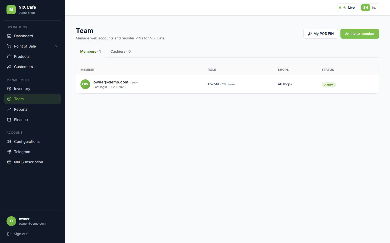This screenshot has height=243, width=390.
Task: Open Configurations label
Action: tap(27, 141)
